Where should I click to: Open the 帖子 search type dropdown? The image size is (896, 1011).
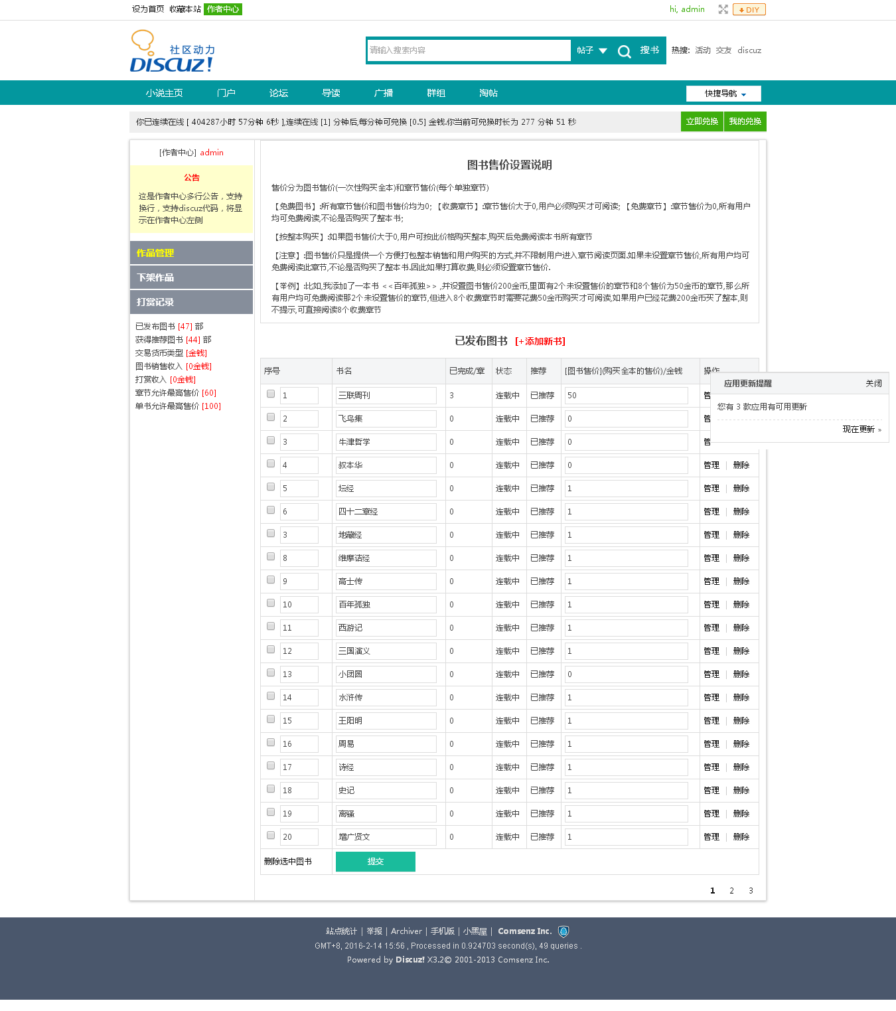click(592, 50)
